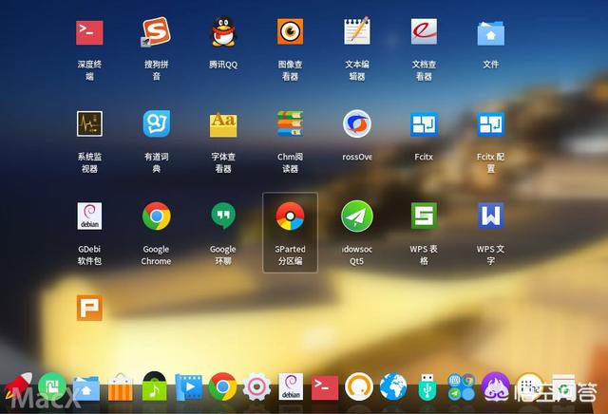Launch the music player from the dock
The height and width of the screenshot is (414, 608).
[154, 386]
